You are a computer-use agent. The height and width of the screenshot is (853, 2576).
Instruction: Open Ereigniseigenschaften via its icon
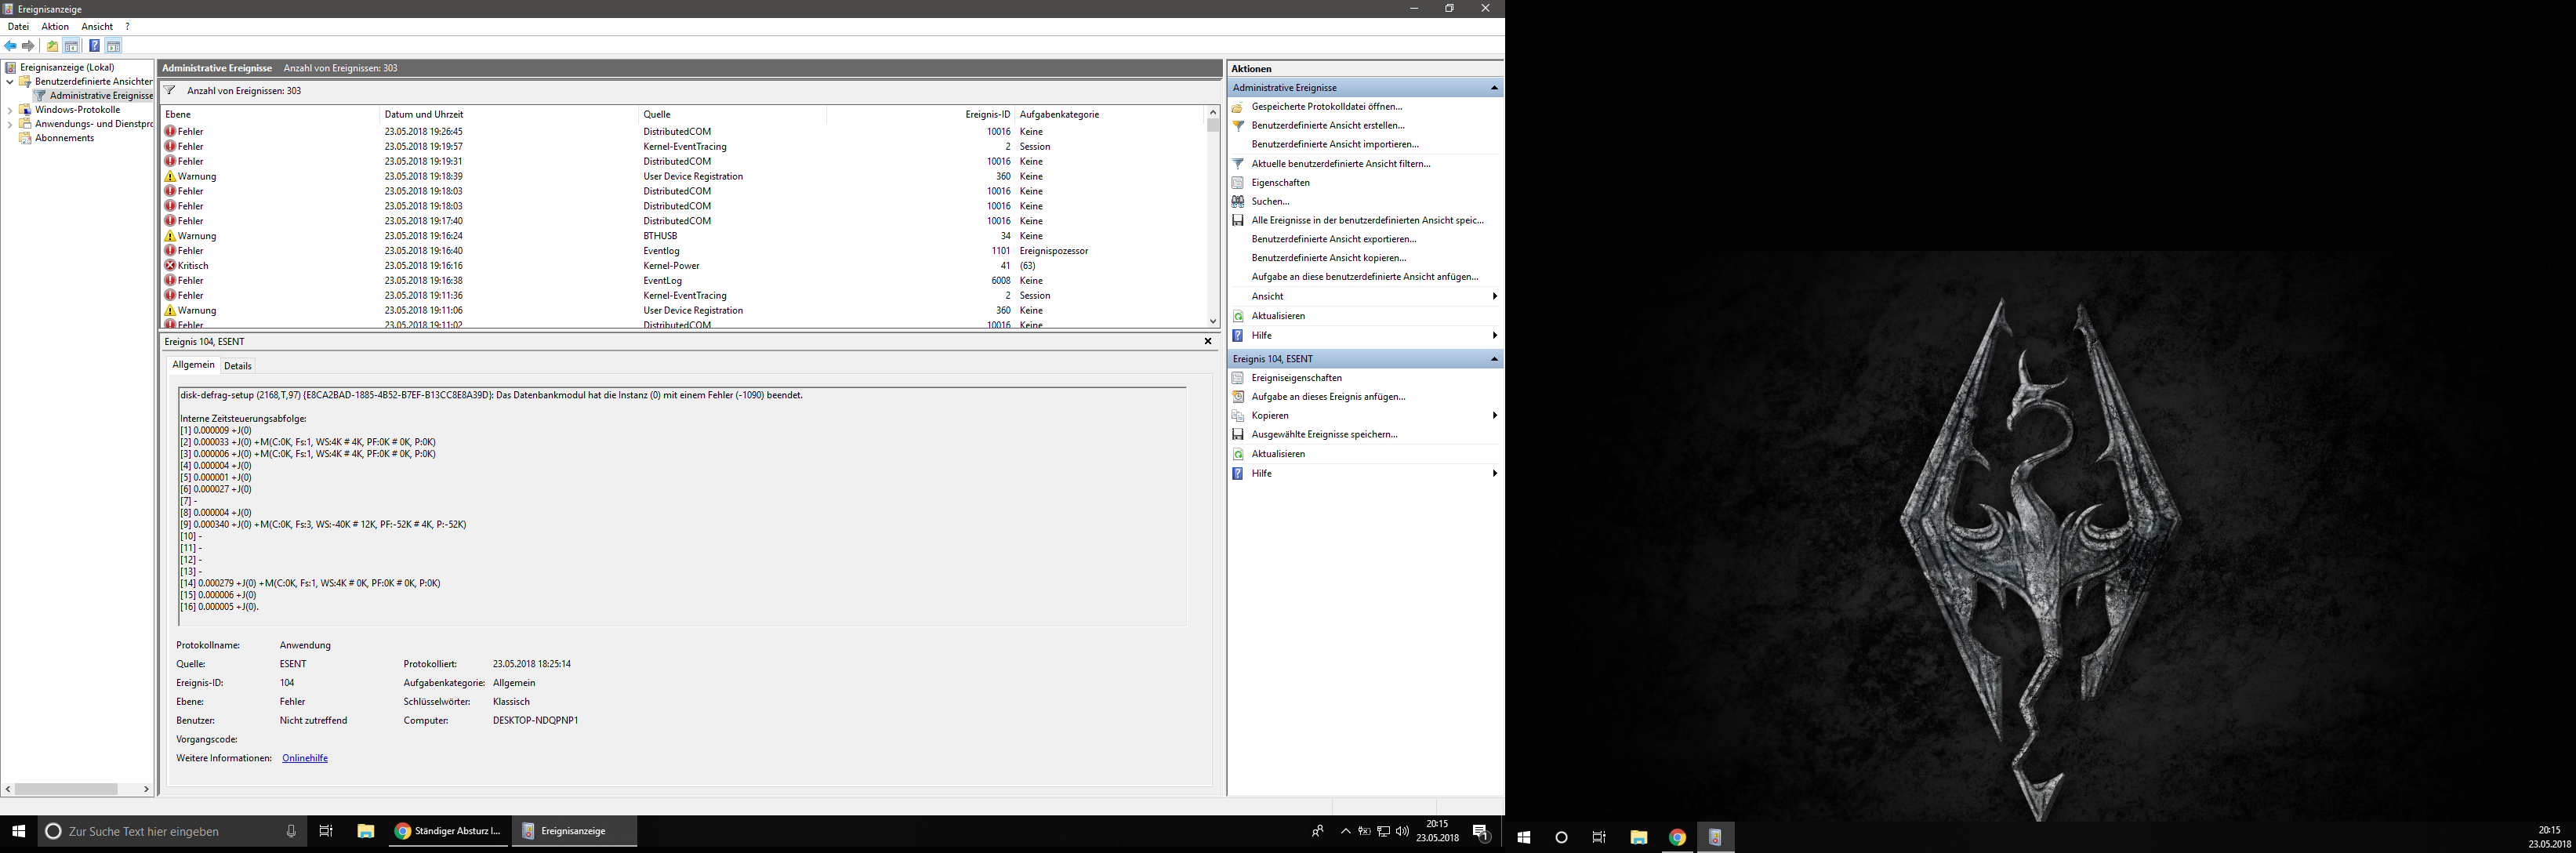click(1239, 377)
